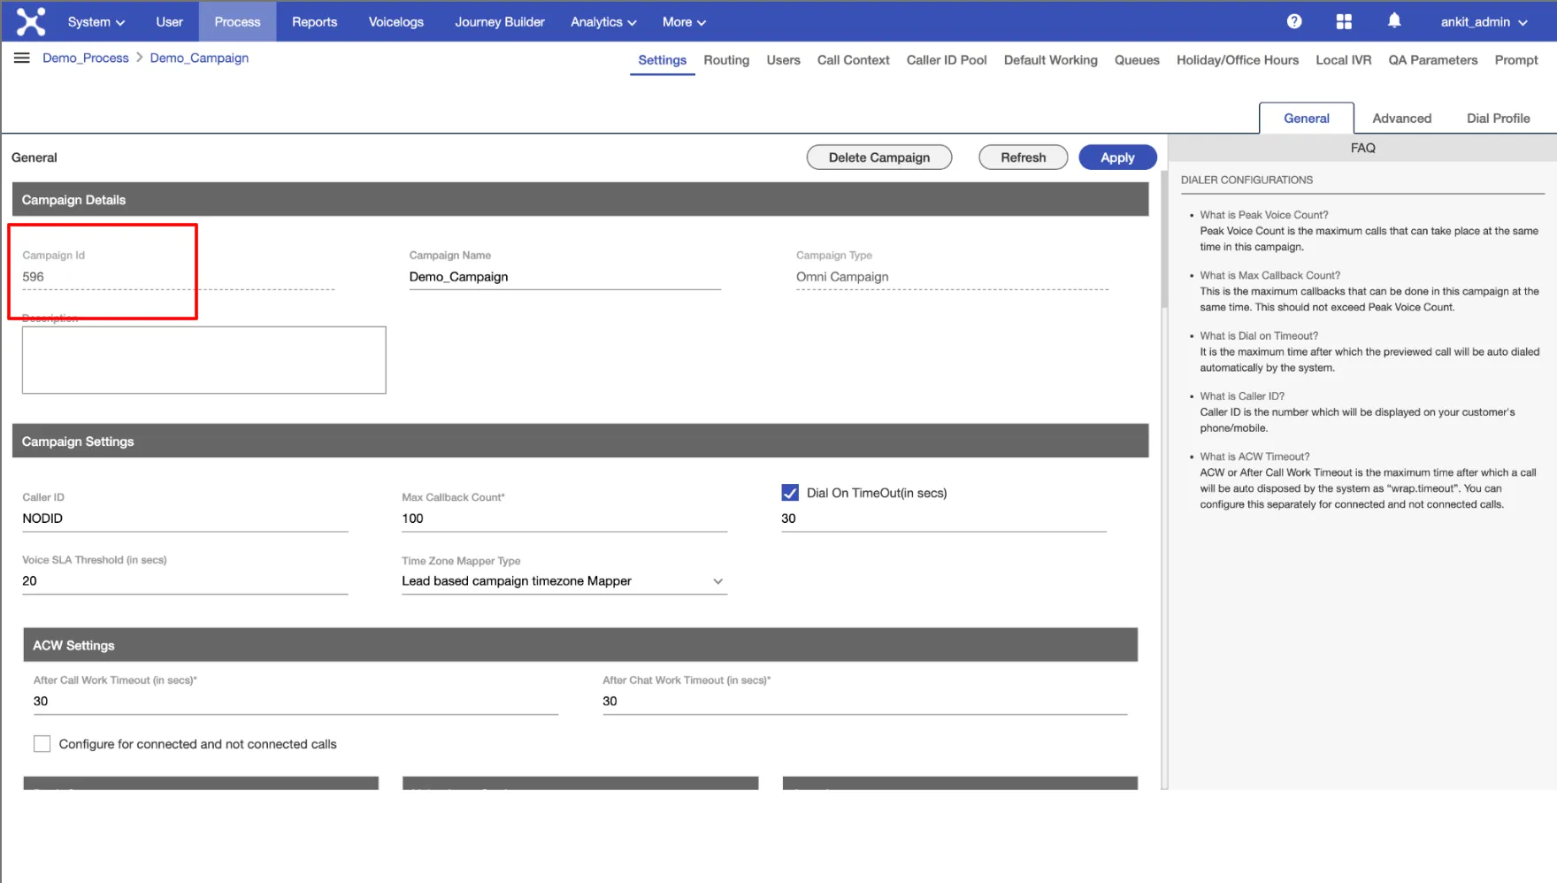Switch to the Default Working tab
The height and width of the screenshot is (883, 1557).
pyautogui.click(x=1051, y=60)
